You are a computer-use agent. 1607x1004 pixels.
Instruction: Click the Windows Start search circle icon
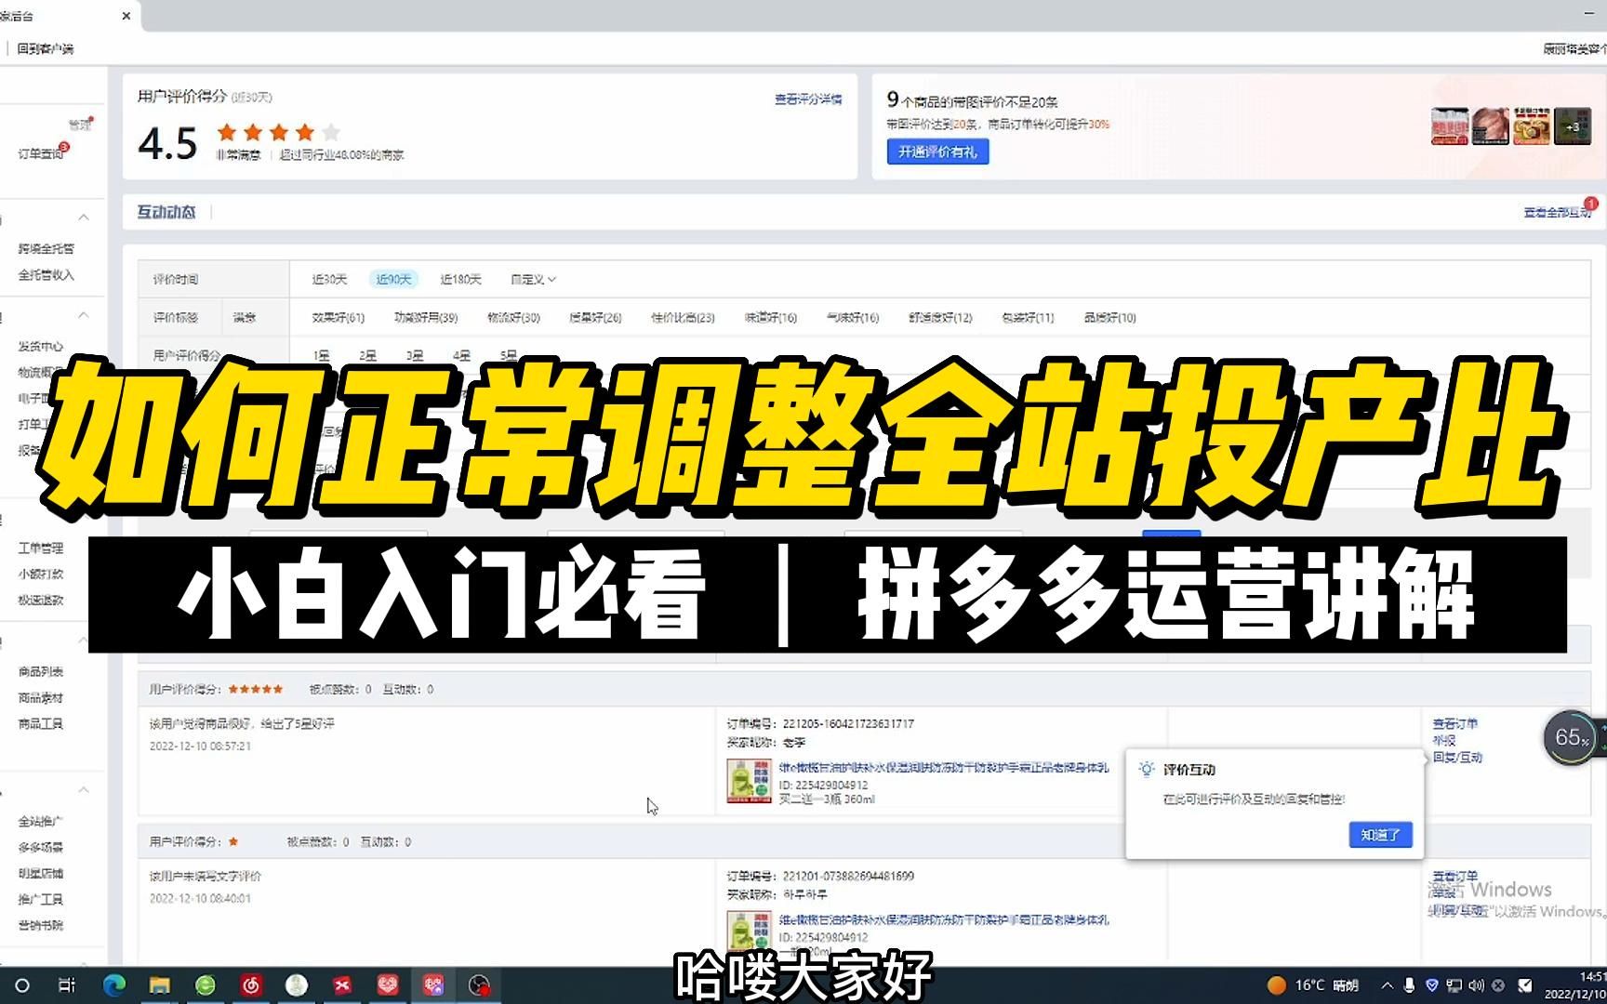pyautogui.click(x=22, y=985)
